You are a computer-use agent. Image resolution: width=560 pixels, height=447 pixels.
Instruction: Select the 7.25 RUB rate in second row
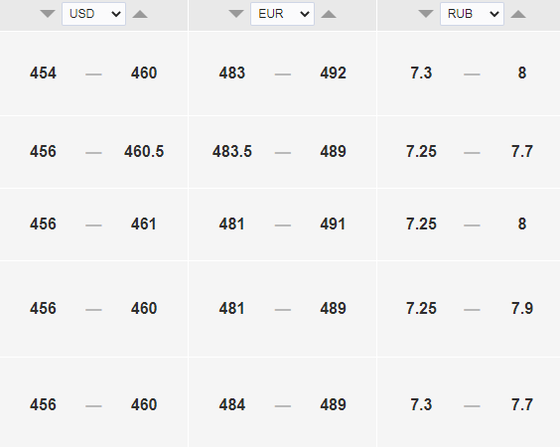(x=421, y=152)
